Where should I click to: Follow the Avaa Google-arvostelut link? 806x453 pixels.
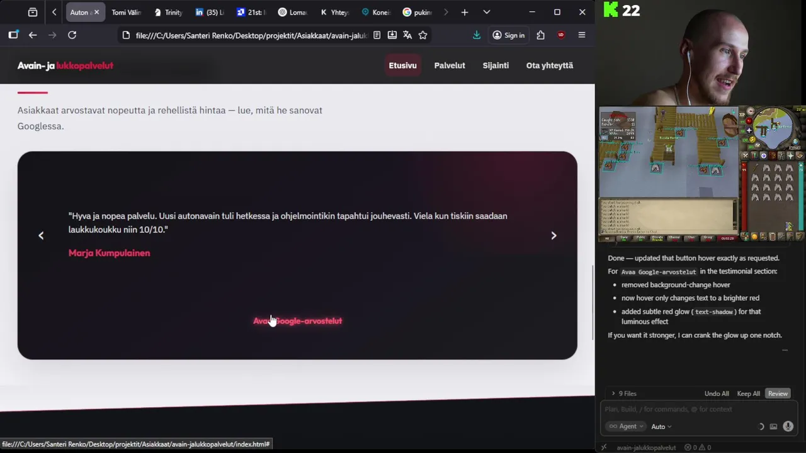297,321
